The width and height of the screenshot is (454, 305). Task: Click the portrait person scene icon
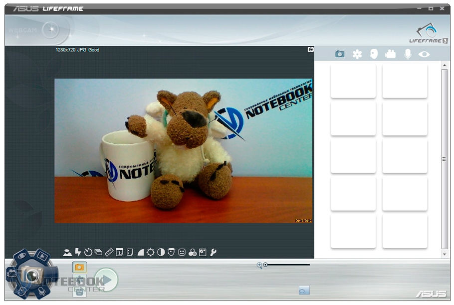point(67,252)
